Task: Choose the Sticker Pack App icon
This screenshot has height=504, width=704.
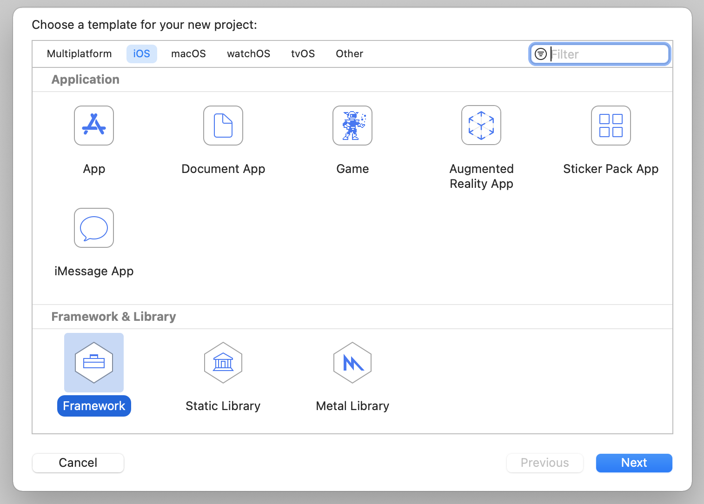Action: (611, 126)
